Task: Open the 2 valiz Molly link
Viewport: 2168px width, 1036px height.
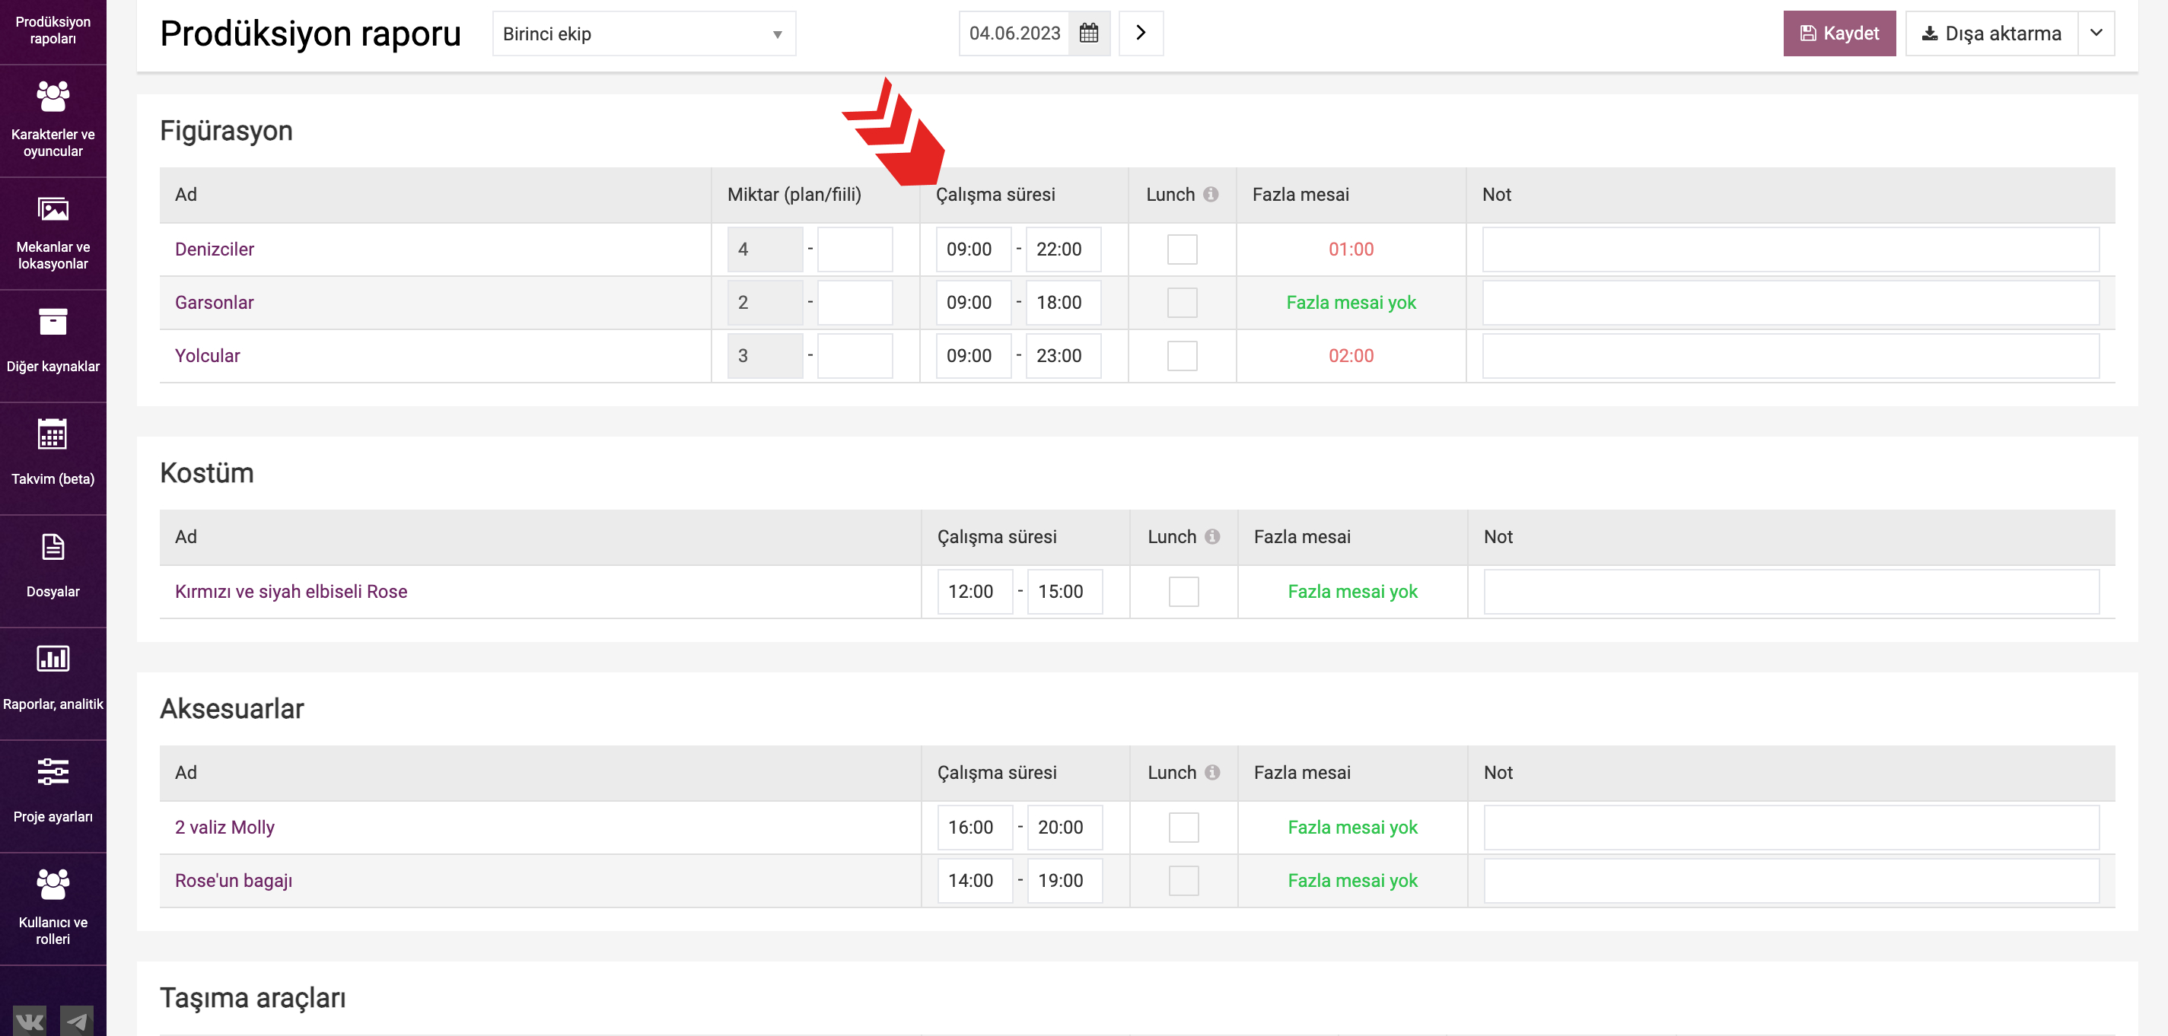Action: click(x=224, y=828)
